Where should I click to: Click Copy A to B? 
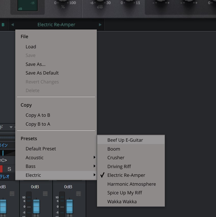(x=38, y=115)
